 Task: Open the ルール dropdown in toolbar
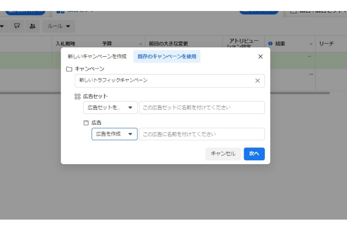pyautogui.click(x=58, y=26)
